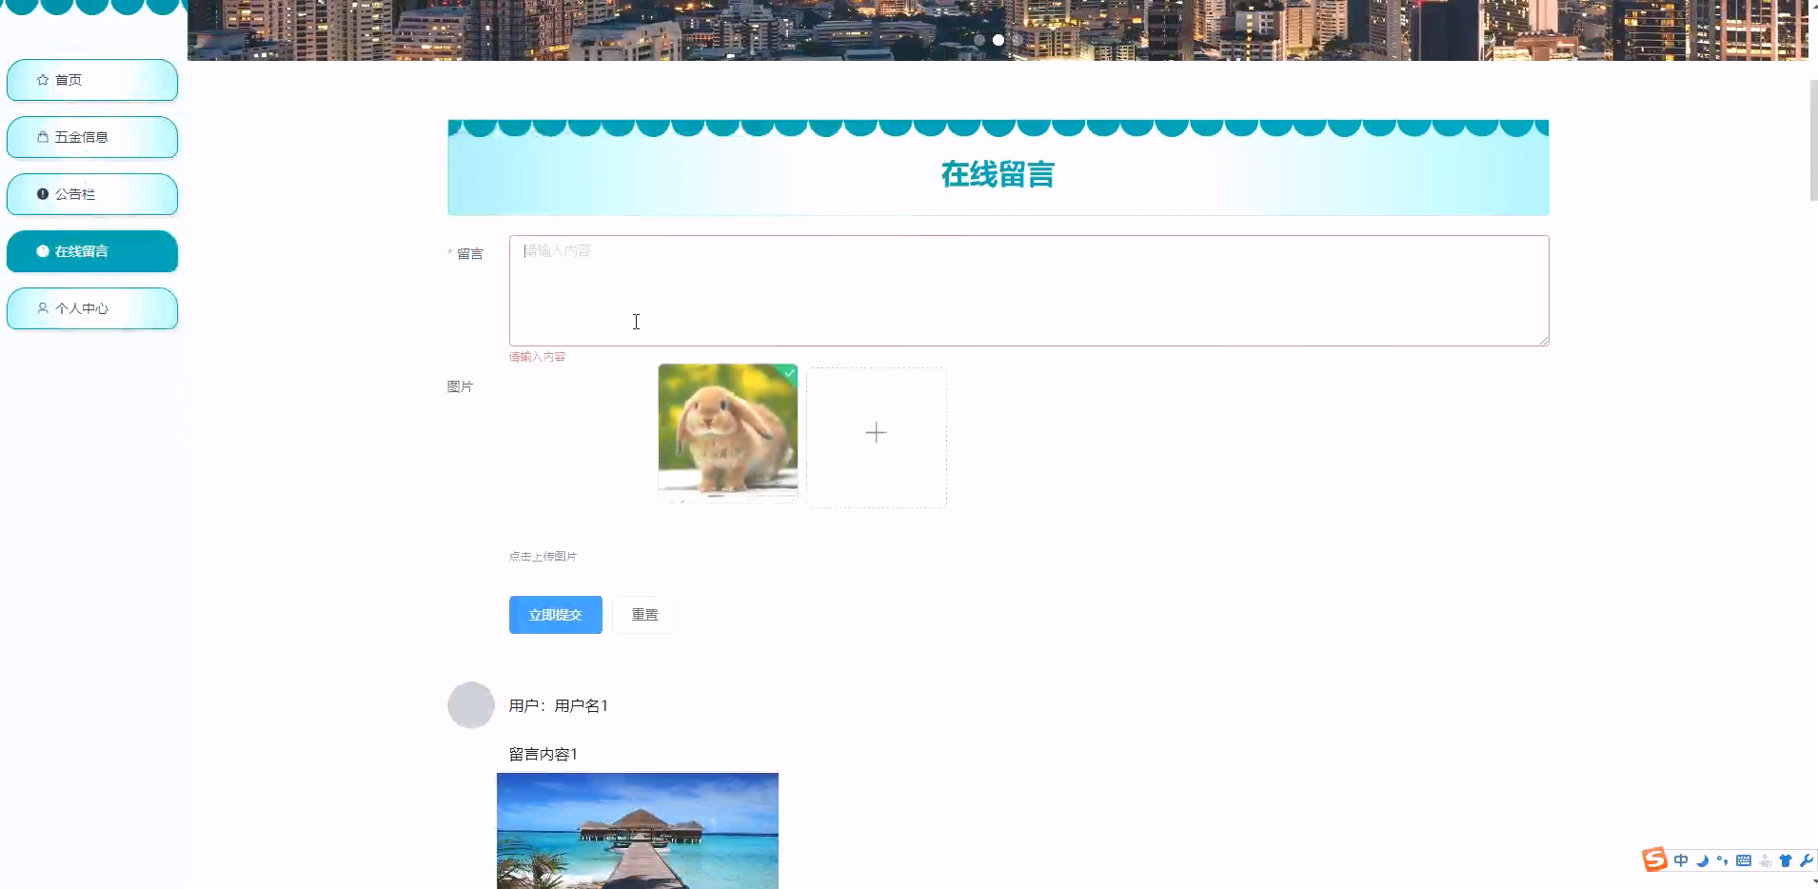Click the star icon on 首页 button

[41, 80]
